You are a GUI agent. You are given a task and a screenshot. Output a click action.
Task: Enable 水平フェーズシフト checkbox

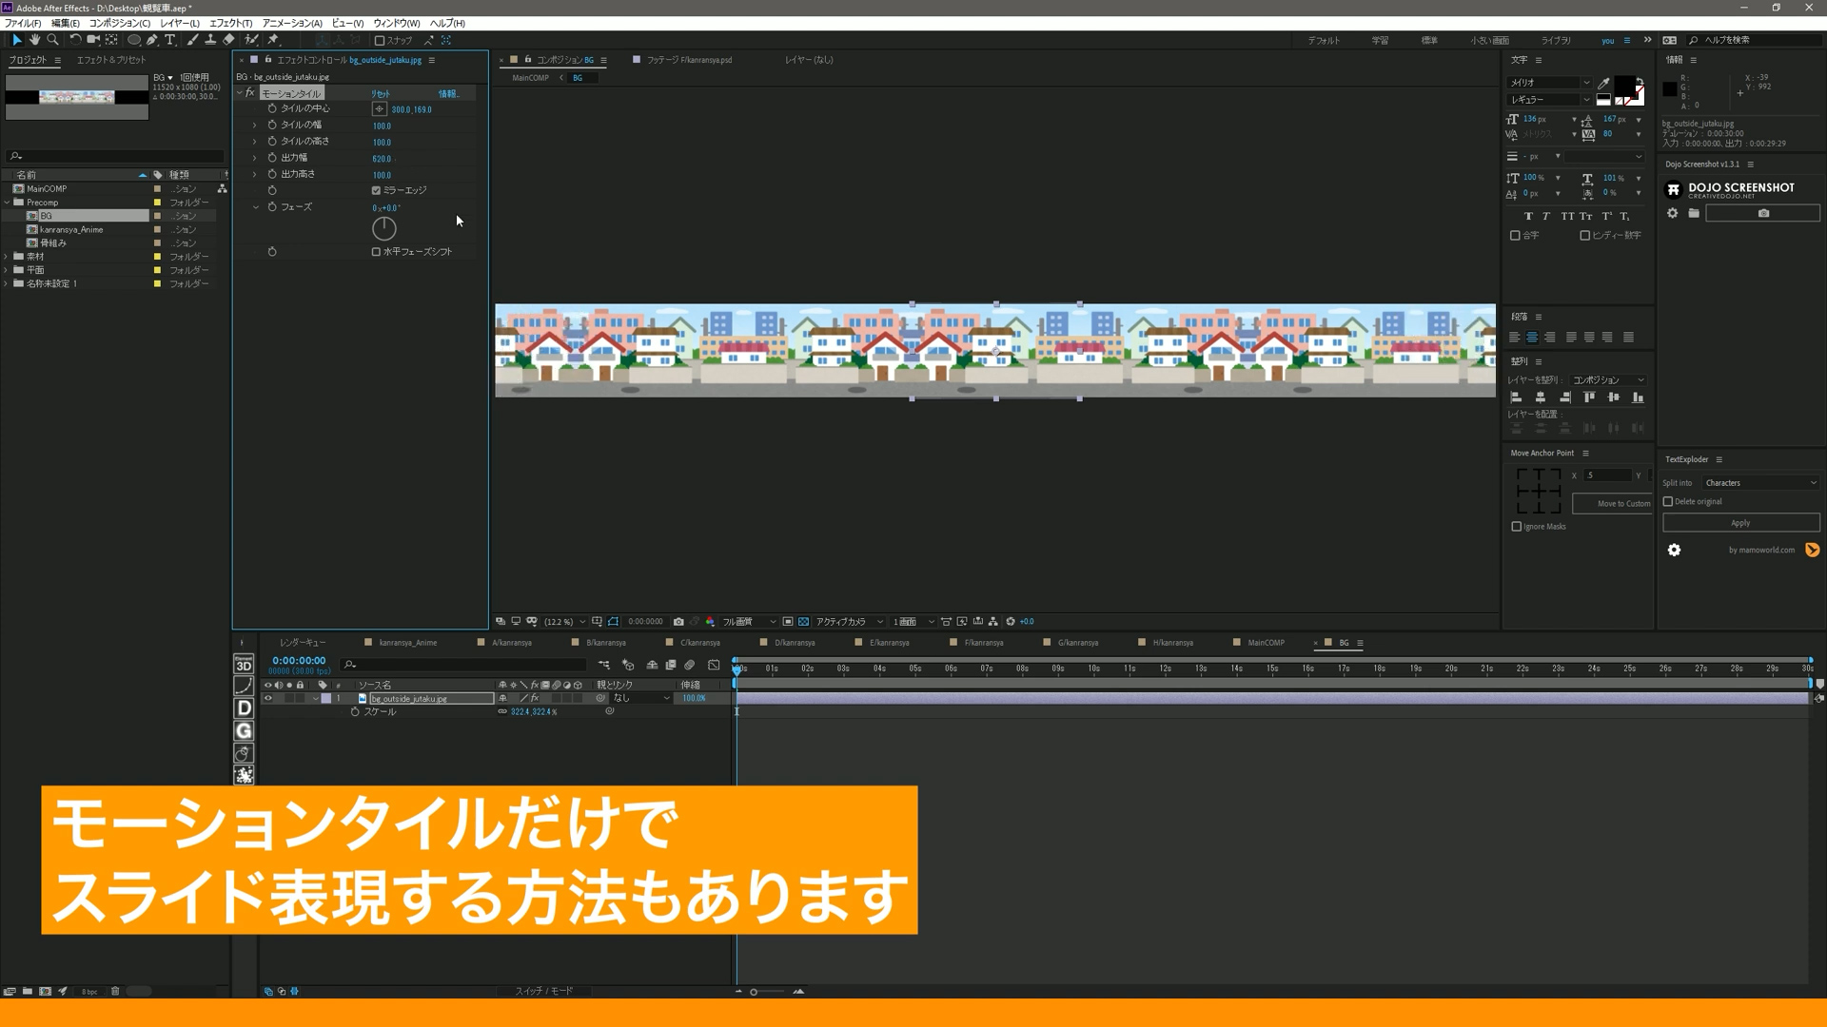pyautogui.click(x=376, y=251)
